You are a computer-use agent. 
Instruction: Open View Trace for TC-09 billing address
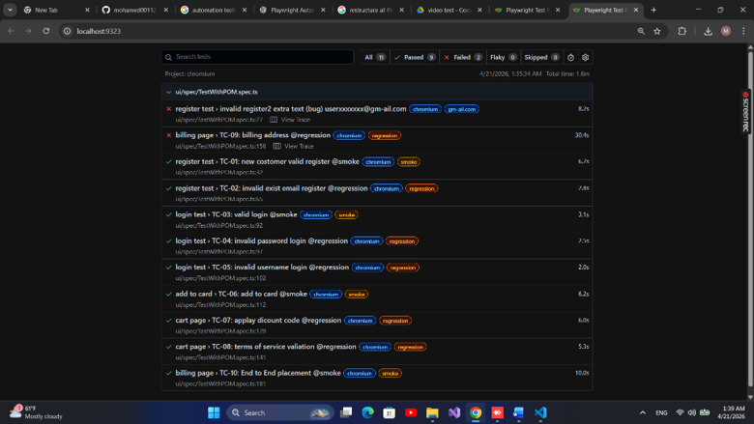[293, 146]
